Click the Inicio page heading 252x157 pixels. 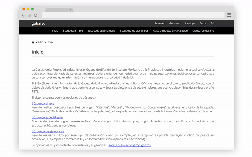click(37, 52)
